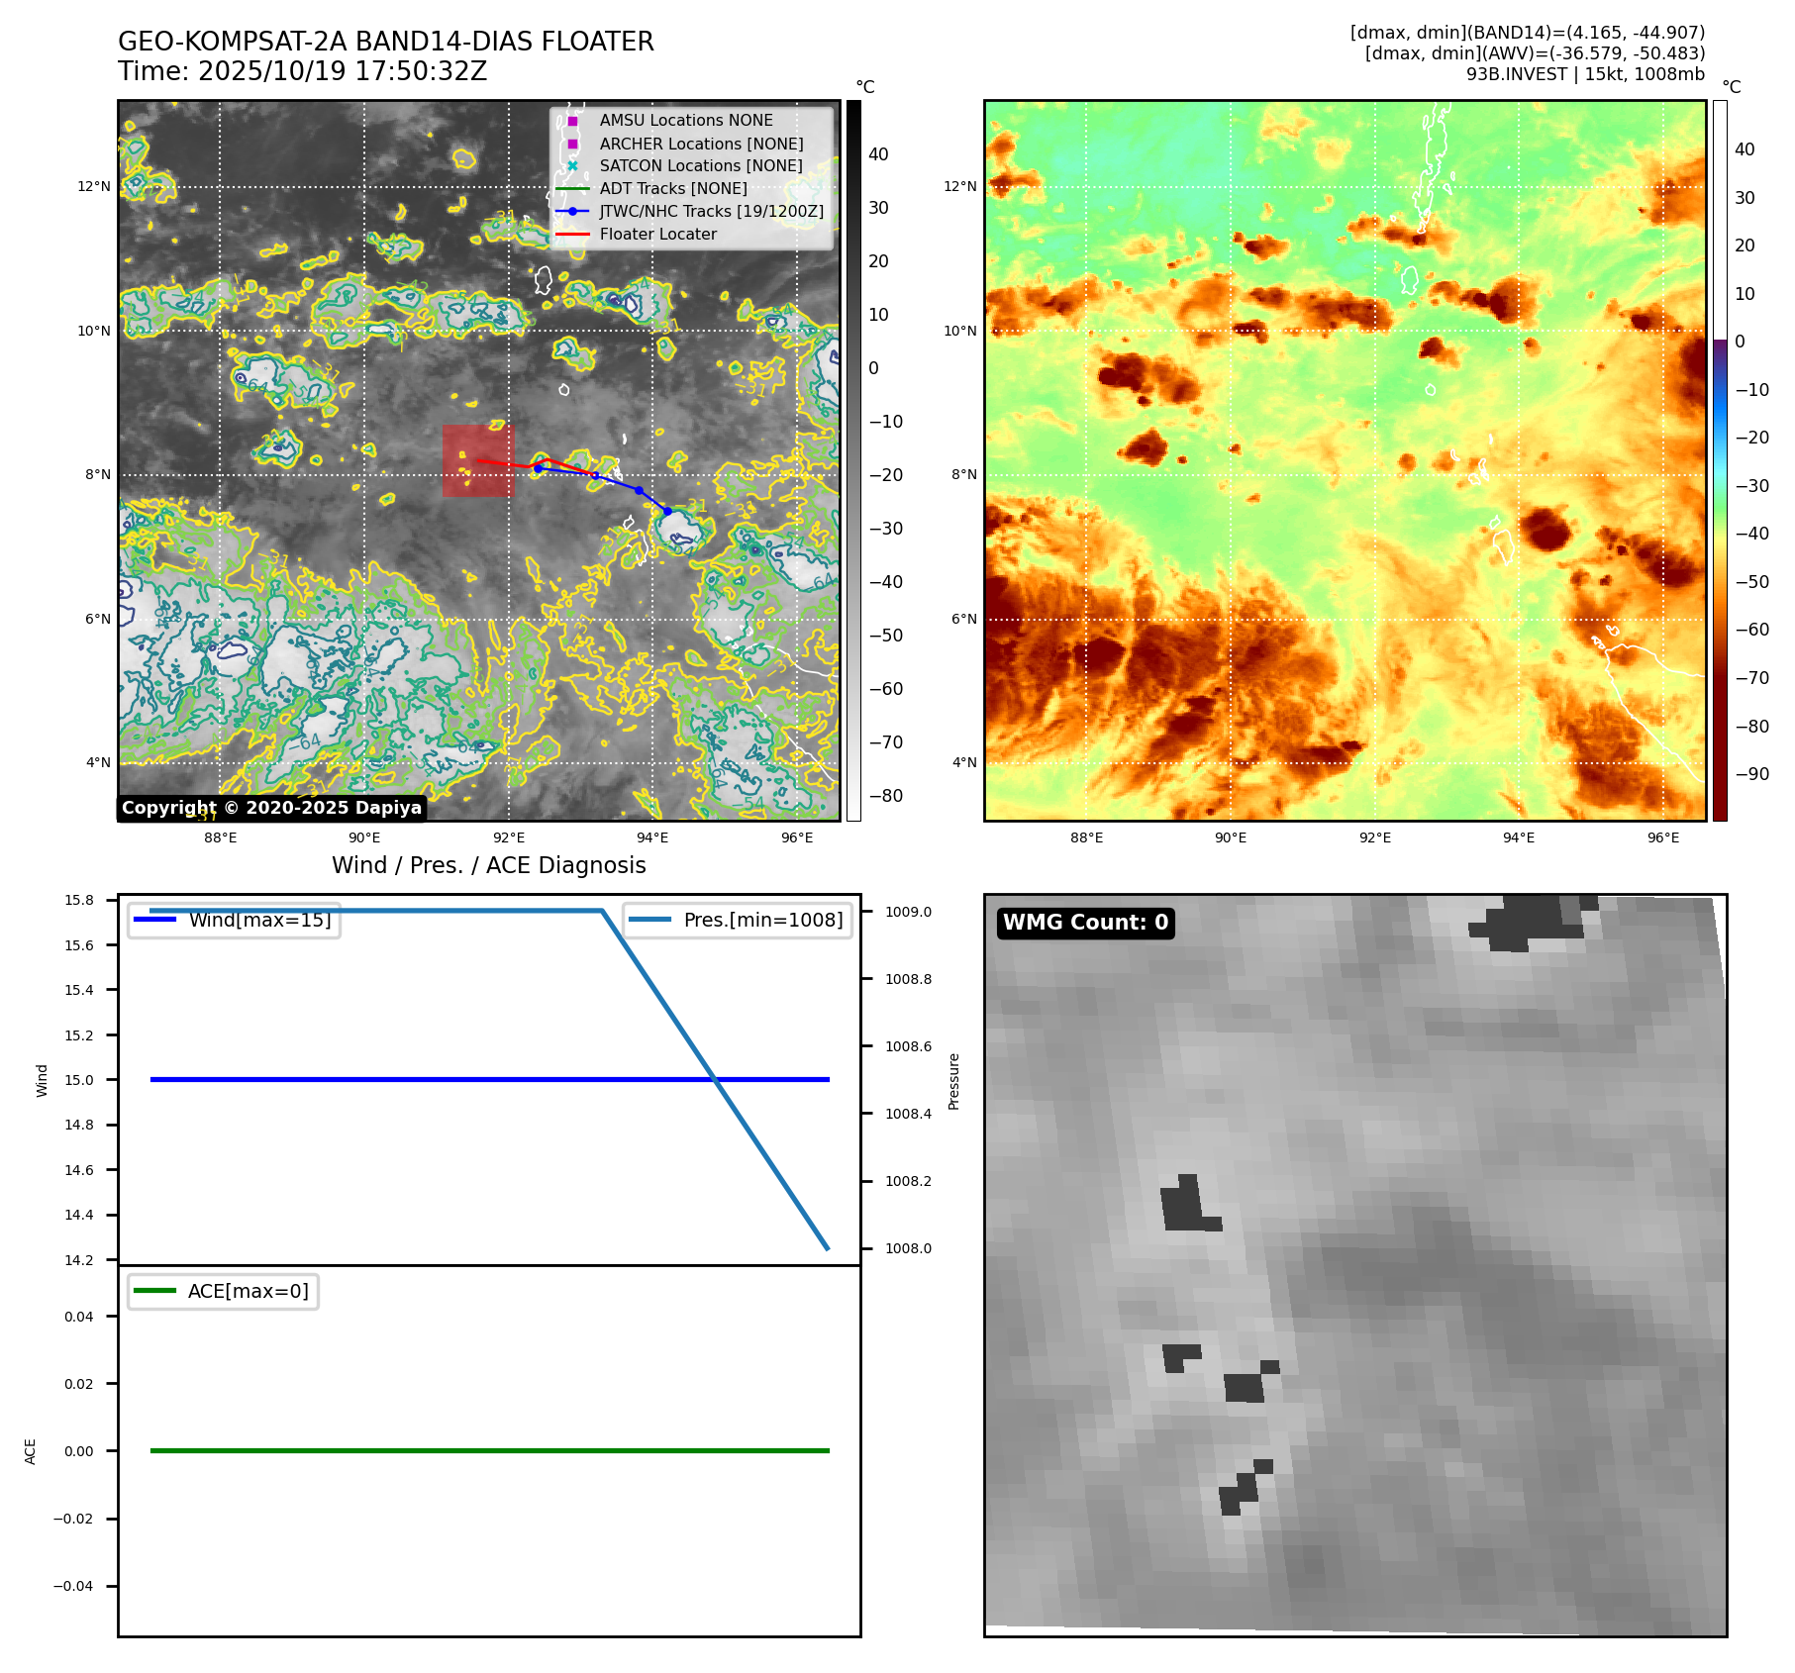This screenshot has height=1673, width=1795.
Task: Click the GEO-KOMPSAT-2A BAND14-DIAS FLOATER title
Action: [x=386, y=42]
